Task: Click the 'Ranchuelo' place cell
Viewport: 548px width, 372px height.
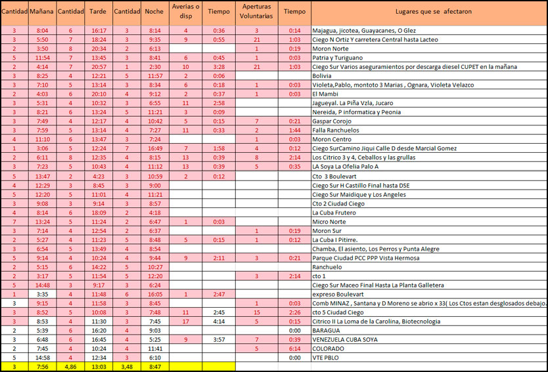Action: tap(429, 267)
